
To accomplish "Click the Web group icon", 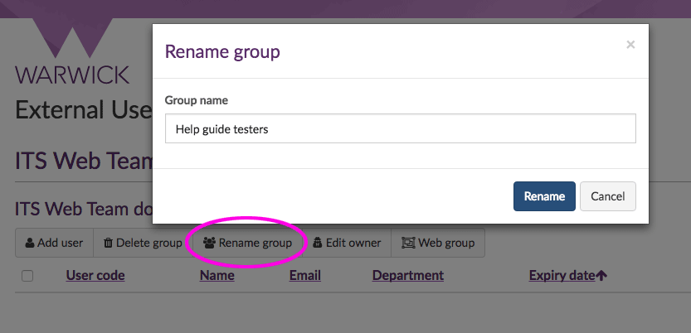I will click(407, 244).
